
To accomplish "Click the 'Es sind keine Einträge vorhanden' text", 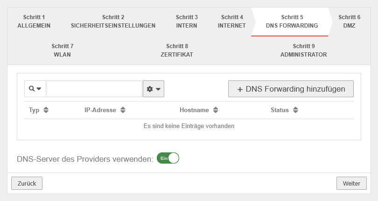I will [189, 126].
